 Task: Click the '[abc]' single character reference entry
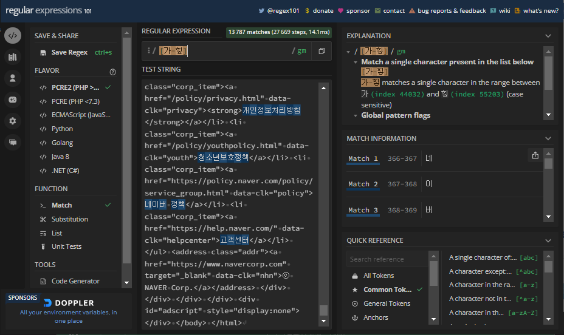[x=493, y=258]
